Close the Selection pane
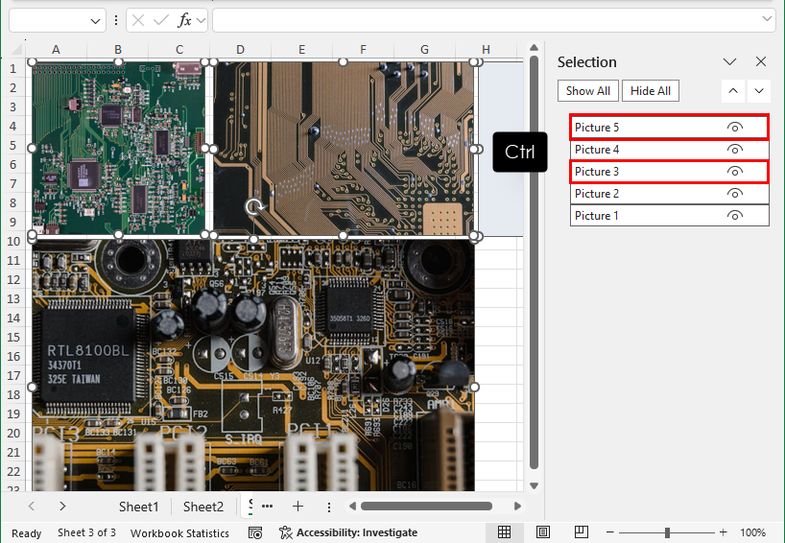 pyautogui.click(x=761, y=61)
